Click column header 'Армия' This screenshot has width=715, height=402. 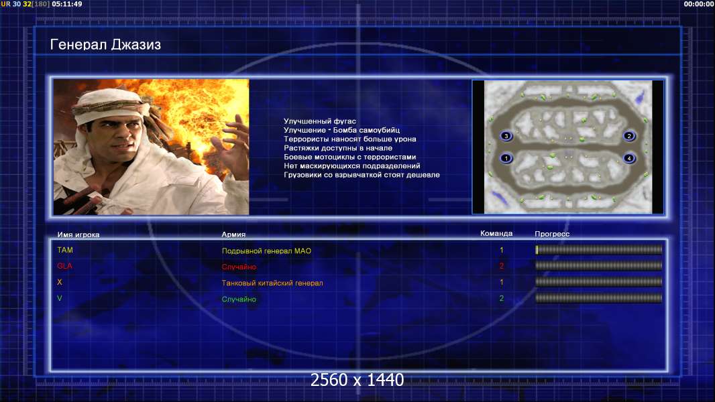click(x=233, y=234)
